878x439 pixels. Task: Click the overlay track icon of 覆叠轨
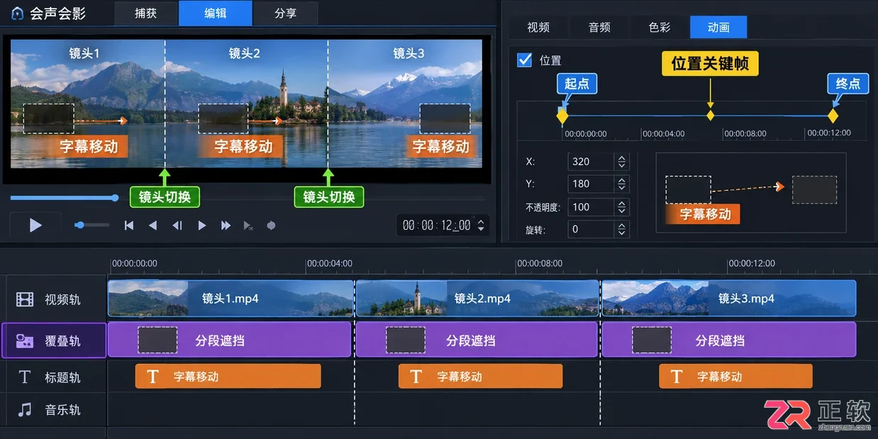coord(25,341)
